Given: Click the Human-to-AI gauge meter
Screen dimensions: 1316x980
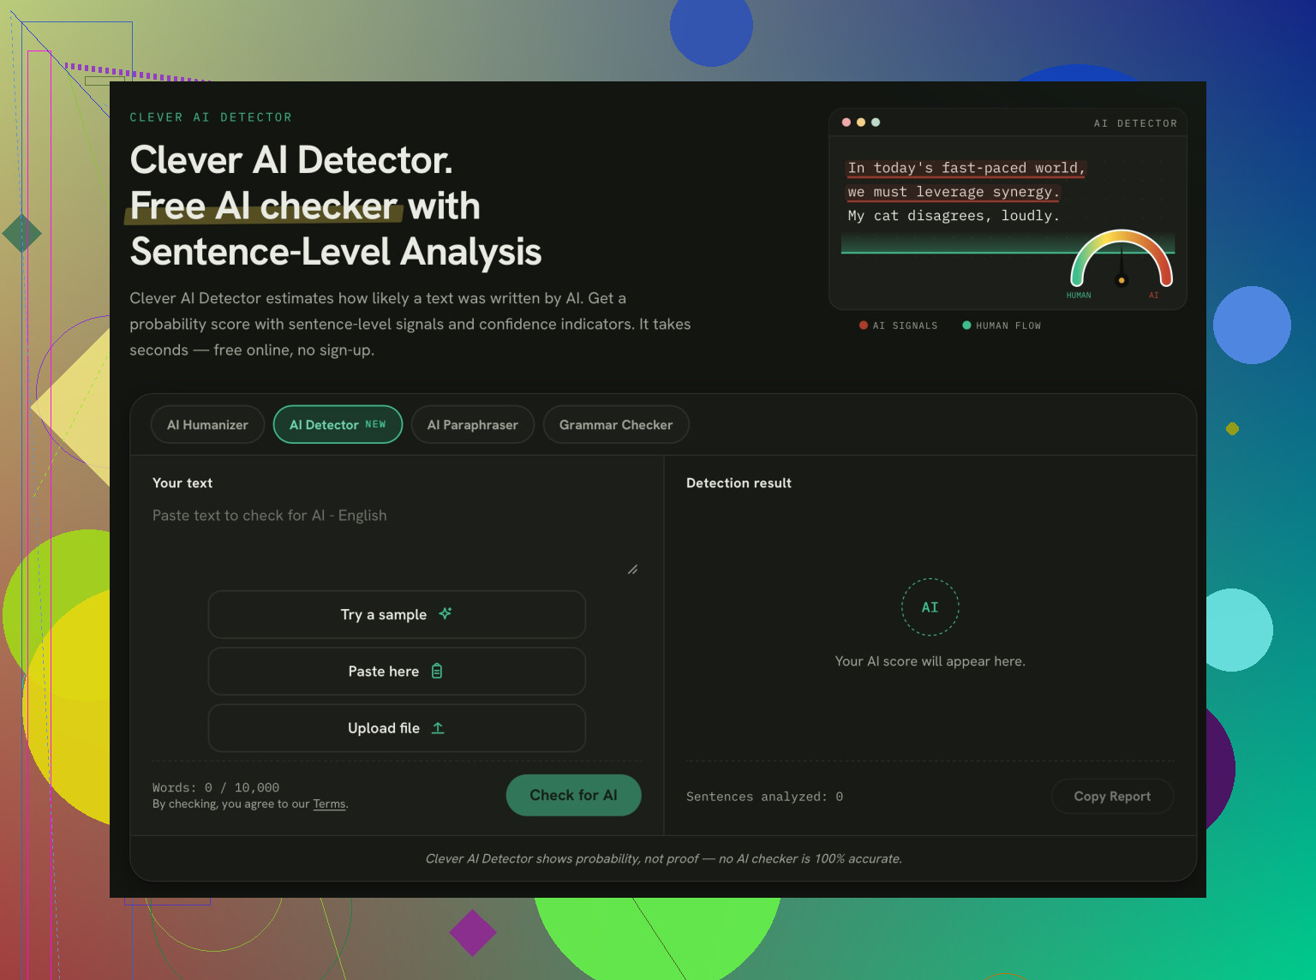Looking at the screenshot, I should 1122,259.
